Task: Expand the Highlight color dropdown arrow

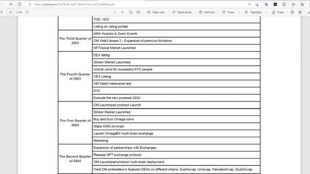Action: point(266,12)
